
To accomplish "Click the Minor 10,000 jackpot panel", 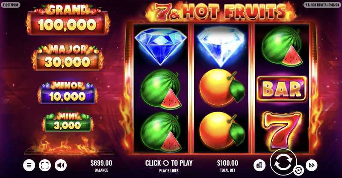I will 68,92.
